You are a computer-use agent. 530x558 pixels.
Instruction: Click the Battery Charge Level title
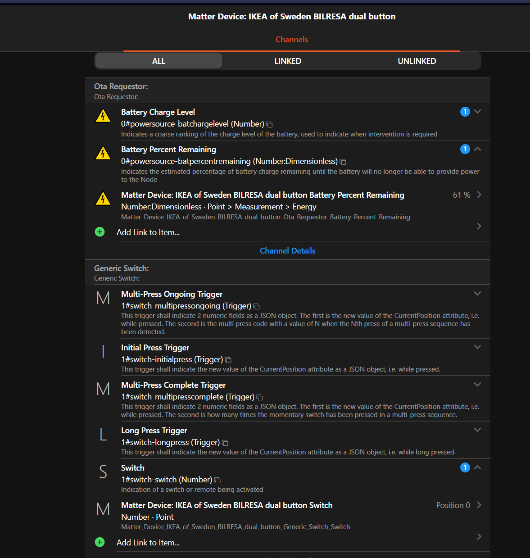click(158, 112)
